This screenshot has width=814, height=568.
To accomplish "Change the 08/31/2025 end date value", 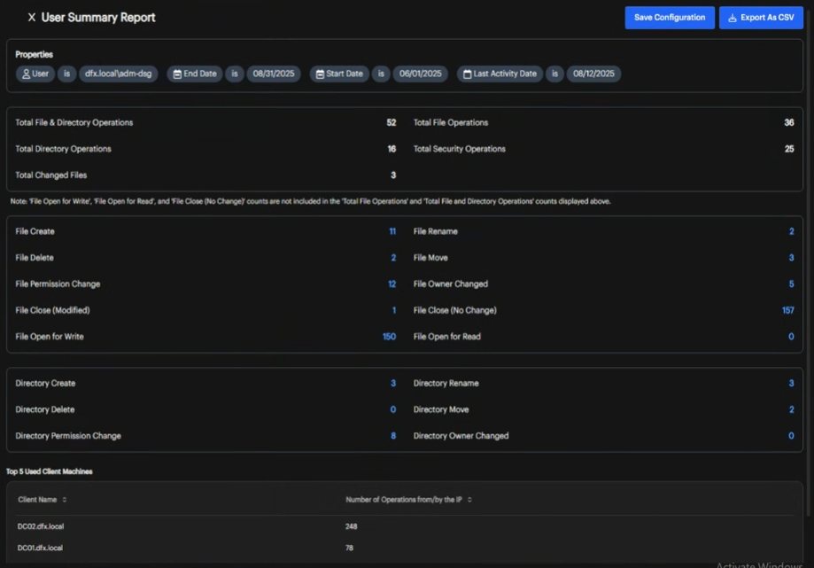I will 274,74.
